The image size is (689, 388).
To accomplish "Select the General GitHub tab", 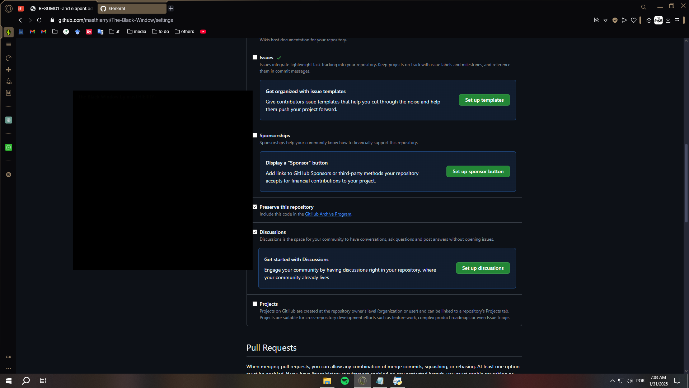I will click(132, 8).
